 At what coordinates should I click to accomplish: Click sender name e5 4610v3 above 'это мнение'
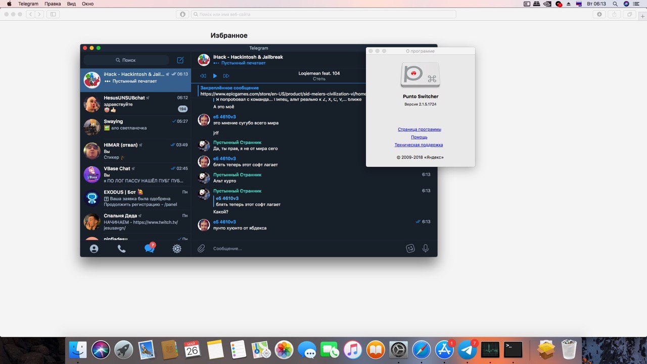coord(224,117)
